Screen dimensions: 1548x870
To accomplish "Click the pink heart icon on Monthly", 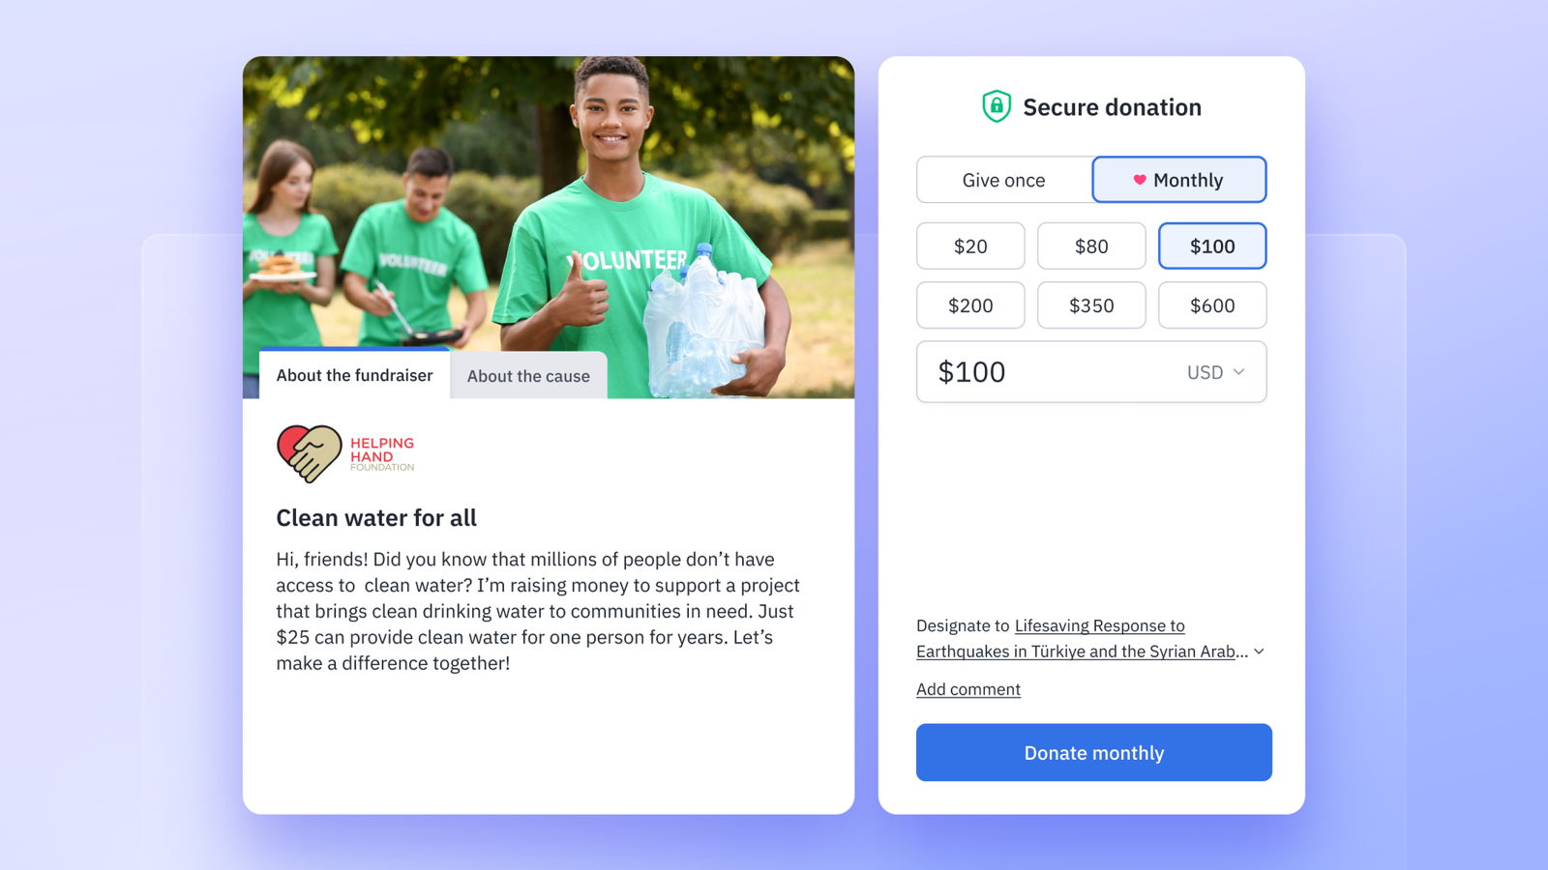I will click(1140, 180).
